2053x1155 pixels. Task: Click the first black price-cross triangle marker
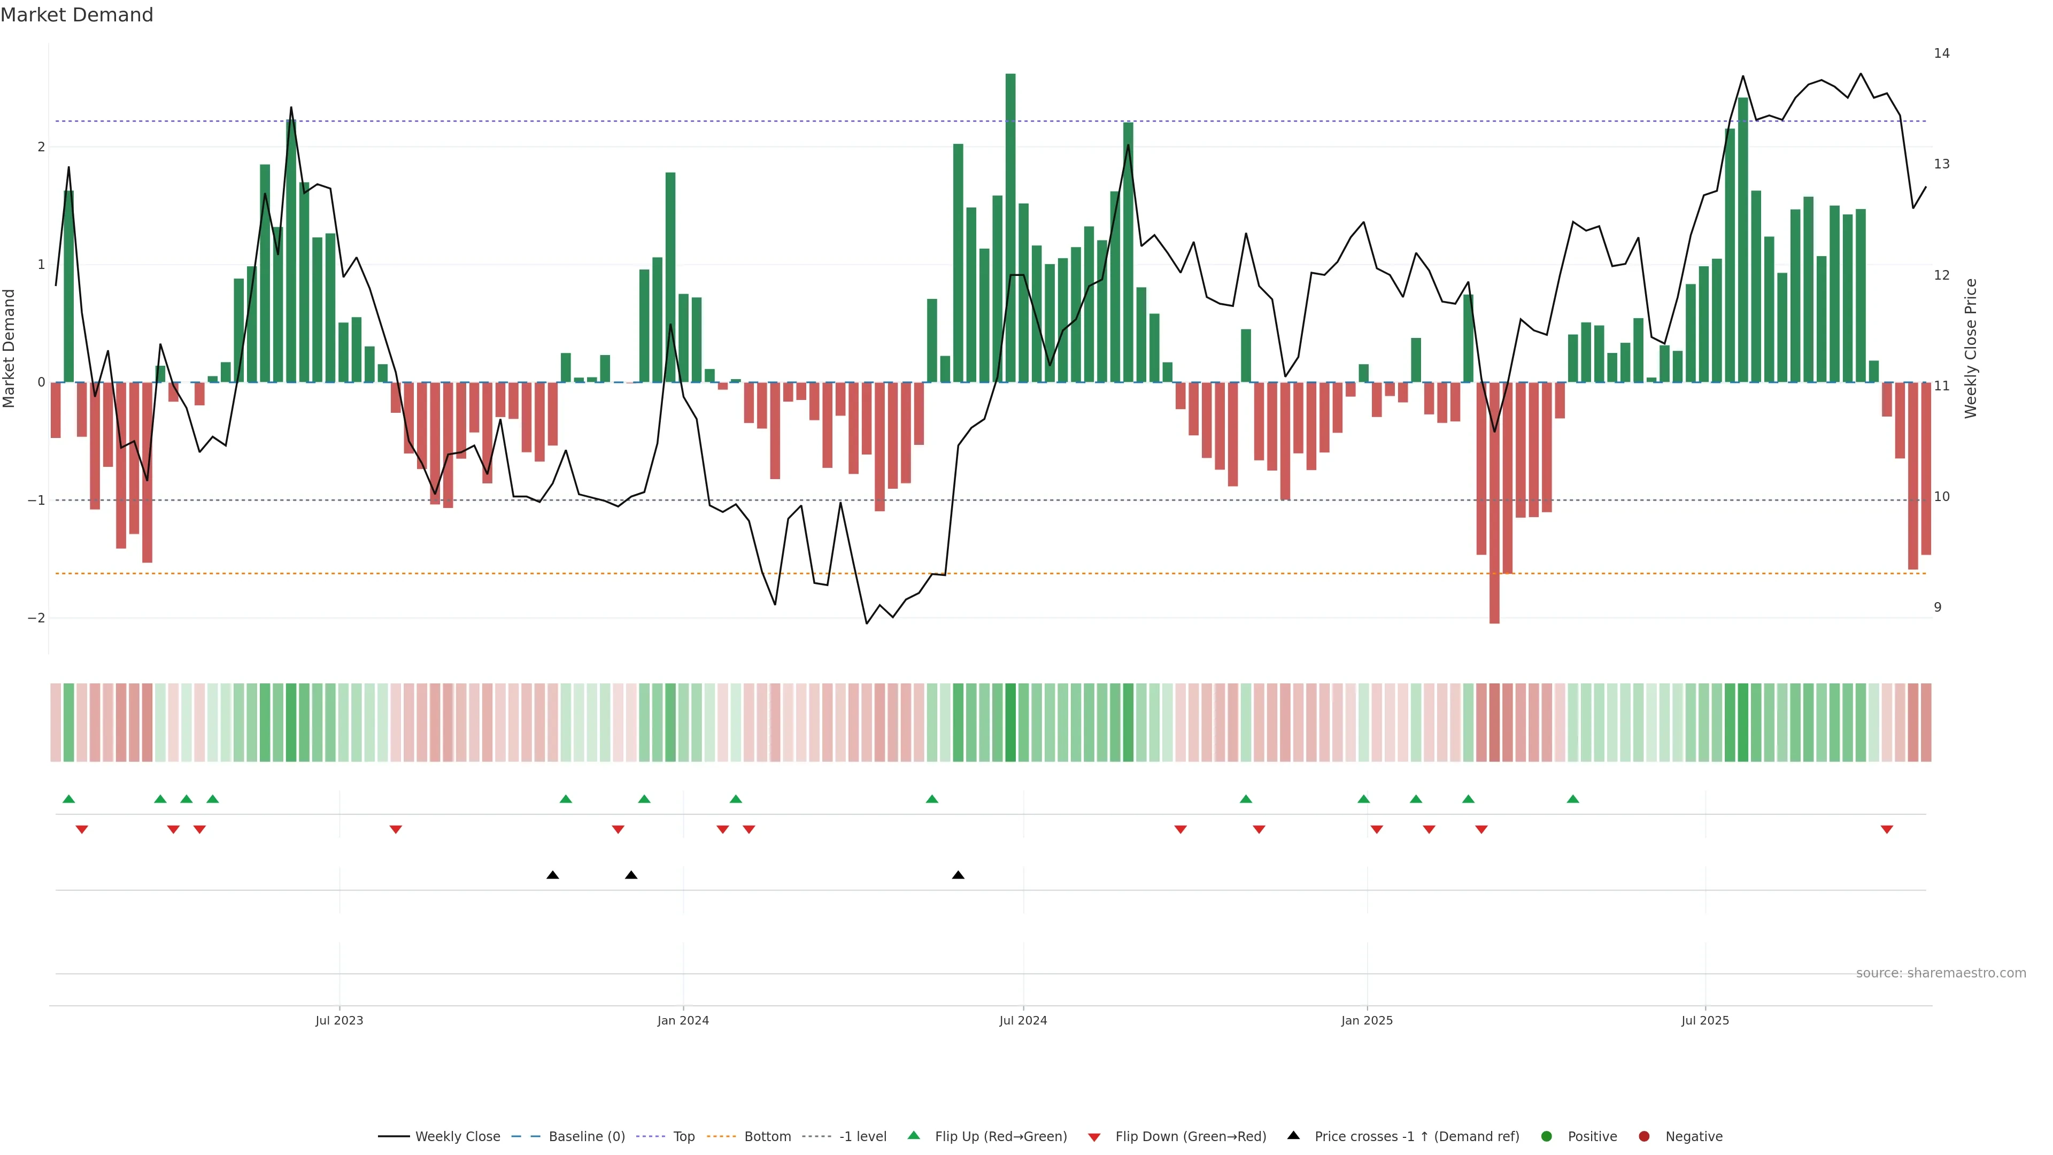(x=552, y=875)
